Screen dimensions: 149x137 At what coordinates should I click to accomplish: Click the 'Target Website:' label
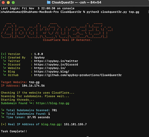[x=14, y=82]
